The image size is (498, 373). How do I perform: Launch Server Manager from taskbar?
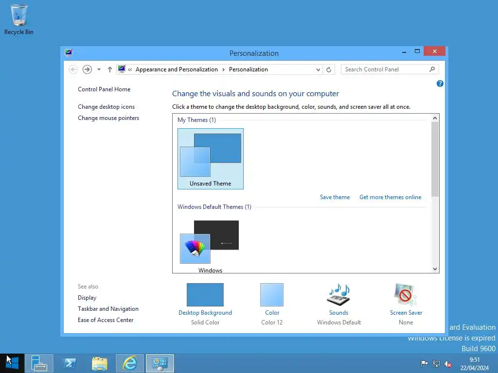pyautogui.click(x=39, y=363)
